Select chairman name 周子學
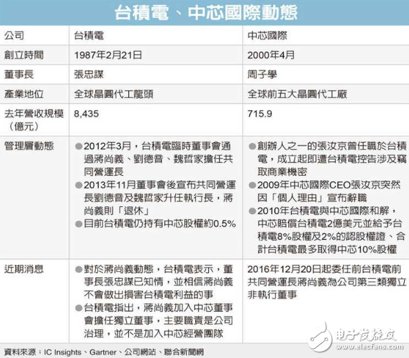409x358 pixels. pos(262,74)
